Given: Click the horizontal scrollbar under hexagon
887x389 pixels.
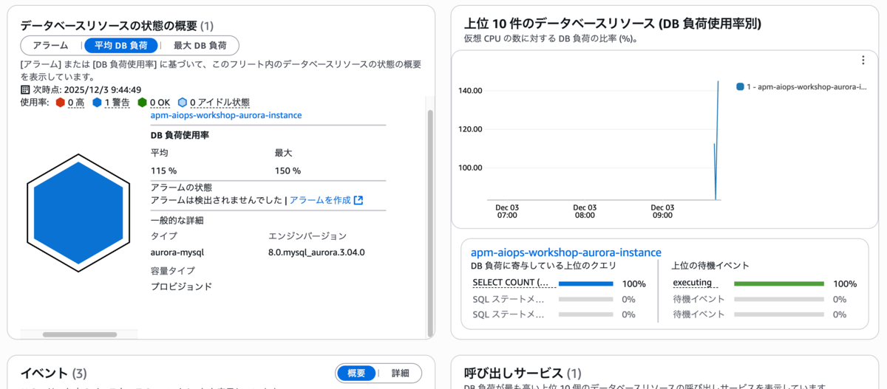Looking at the screenshot, I should click(x=80, y=334).
